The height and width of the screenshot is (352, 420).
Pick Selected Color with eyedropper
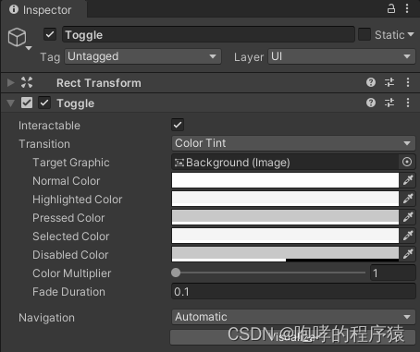pos(408,236)
